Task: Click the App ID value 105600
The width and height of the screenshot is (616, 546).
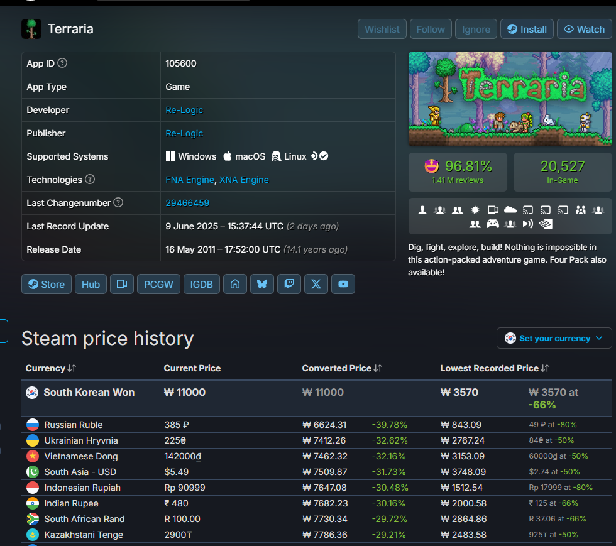Action: pos(181,63)
